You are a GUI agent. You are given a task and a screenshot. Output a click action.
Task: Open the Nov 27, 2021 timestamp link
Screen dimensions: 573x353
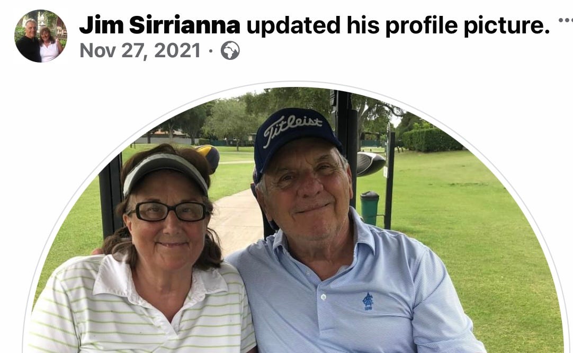click(140, 50)
